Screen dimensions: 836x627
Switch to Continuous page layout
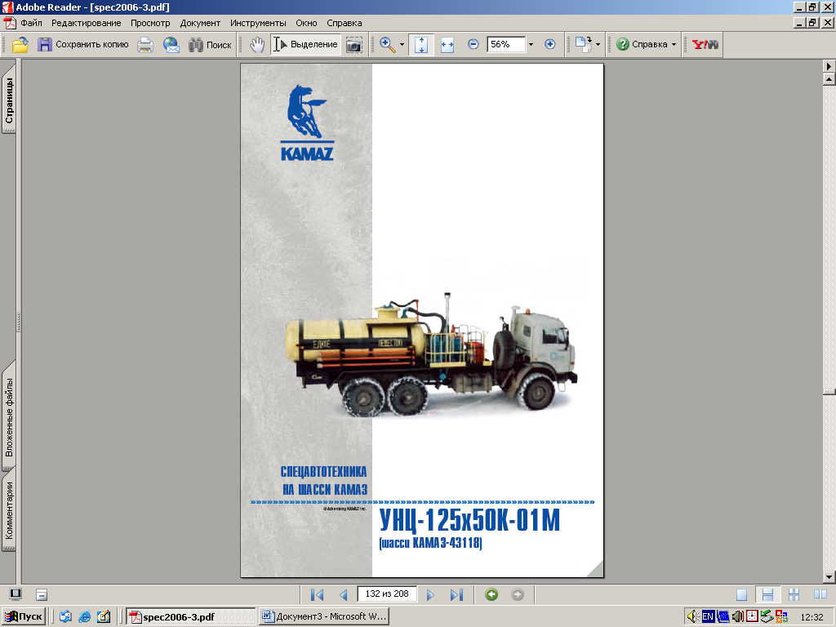tap(767, 594)
